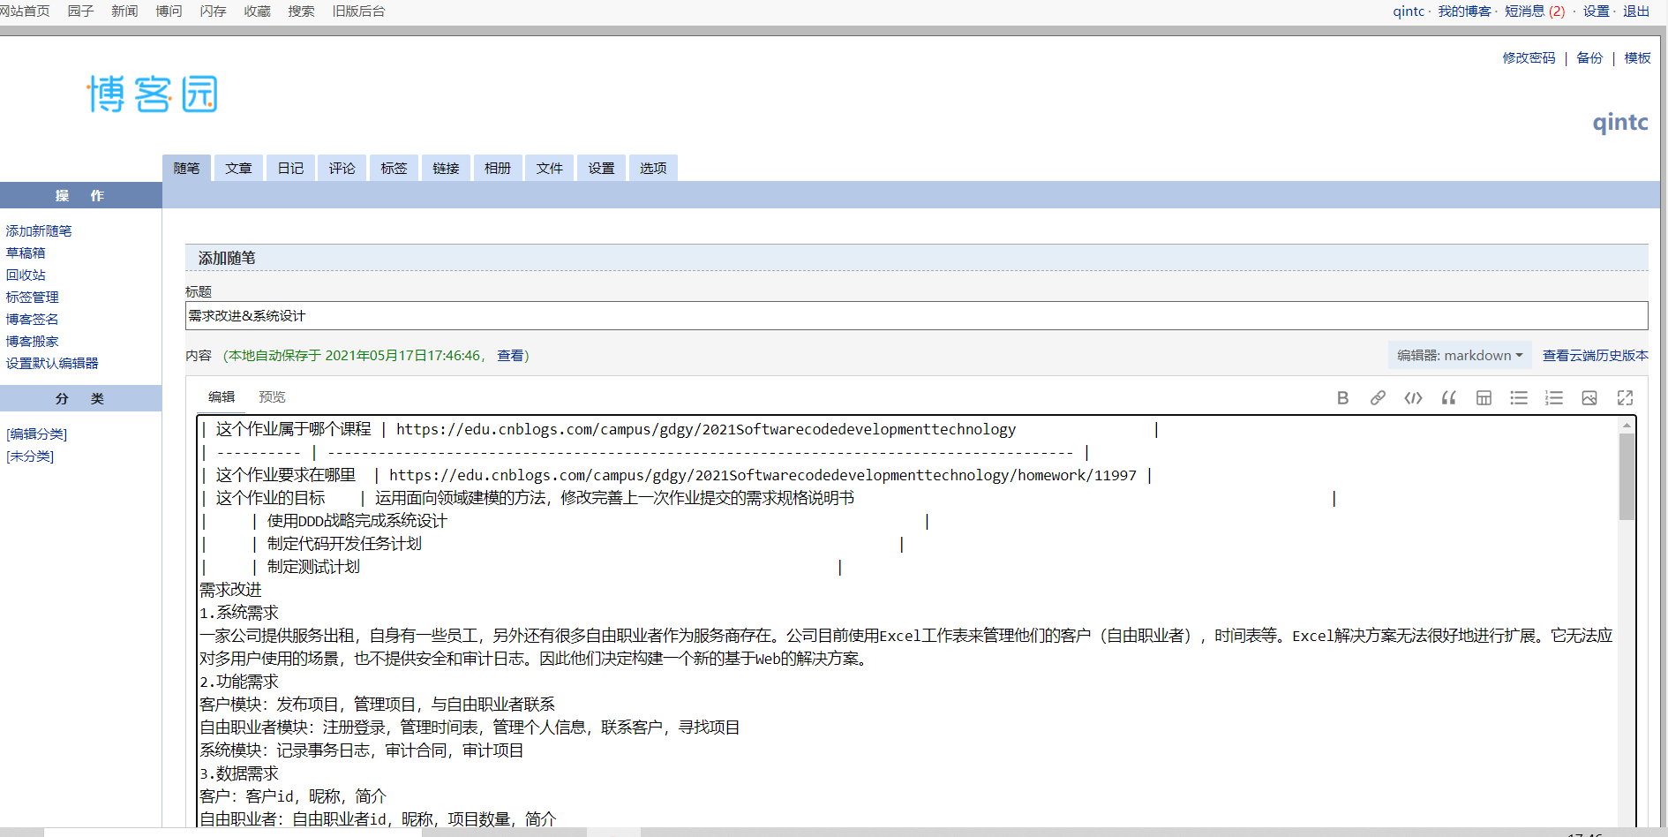Image resolution: width=1668 pixels, height=837 pixels.
Task: Click 退出 to log out
Action: pos(1636,11)
